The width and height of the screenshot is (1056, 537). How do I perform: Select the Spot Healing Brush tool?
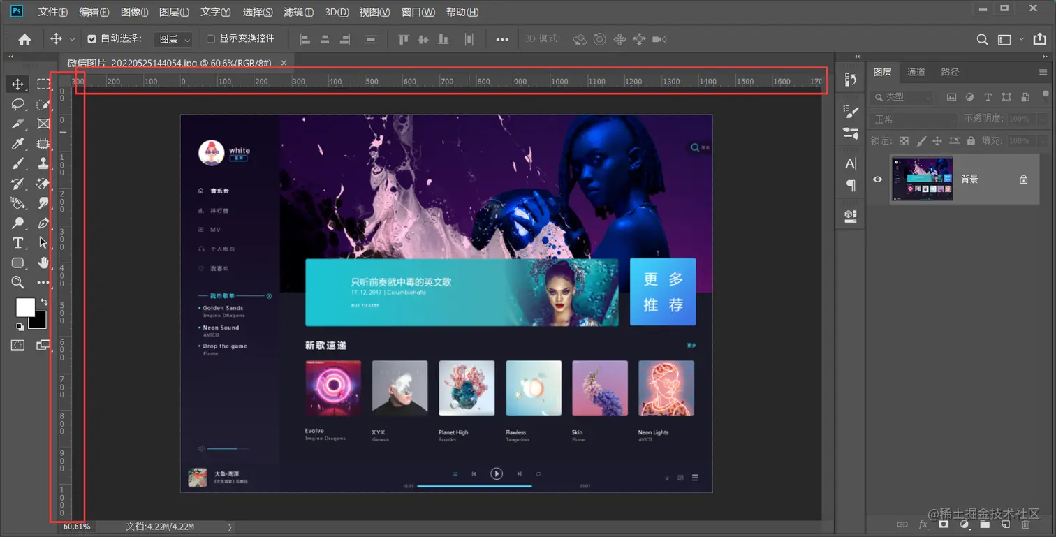43,144
